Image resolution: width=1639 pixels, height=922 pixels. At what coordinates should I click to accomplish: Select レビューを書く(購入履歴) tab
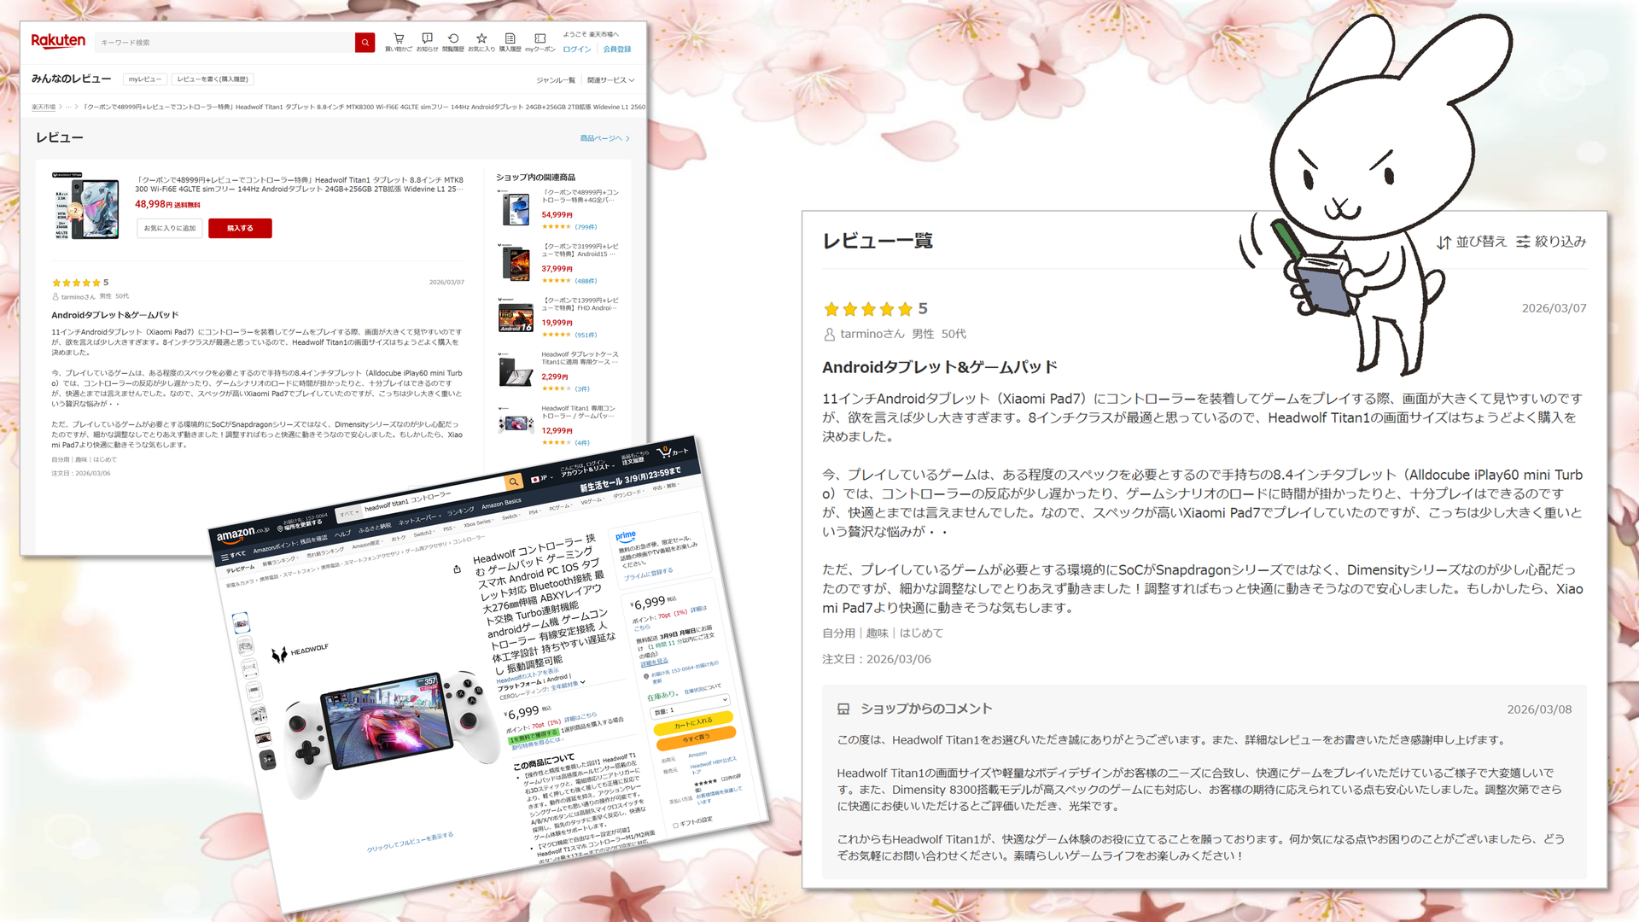(x=213, y=79)
